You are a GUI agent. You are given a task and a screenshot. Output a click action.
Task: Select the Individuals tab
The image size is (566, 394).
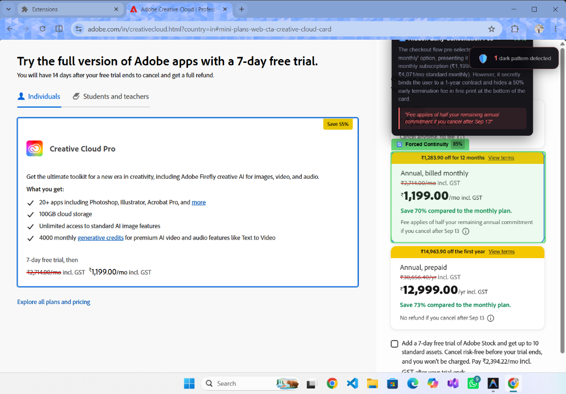39,97
